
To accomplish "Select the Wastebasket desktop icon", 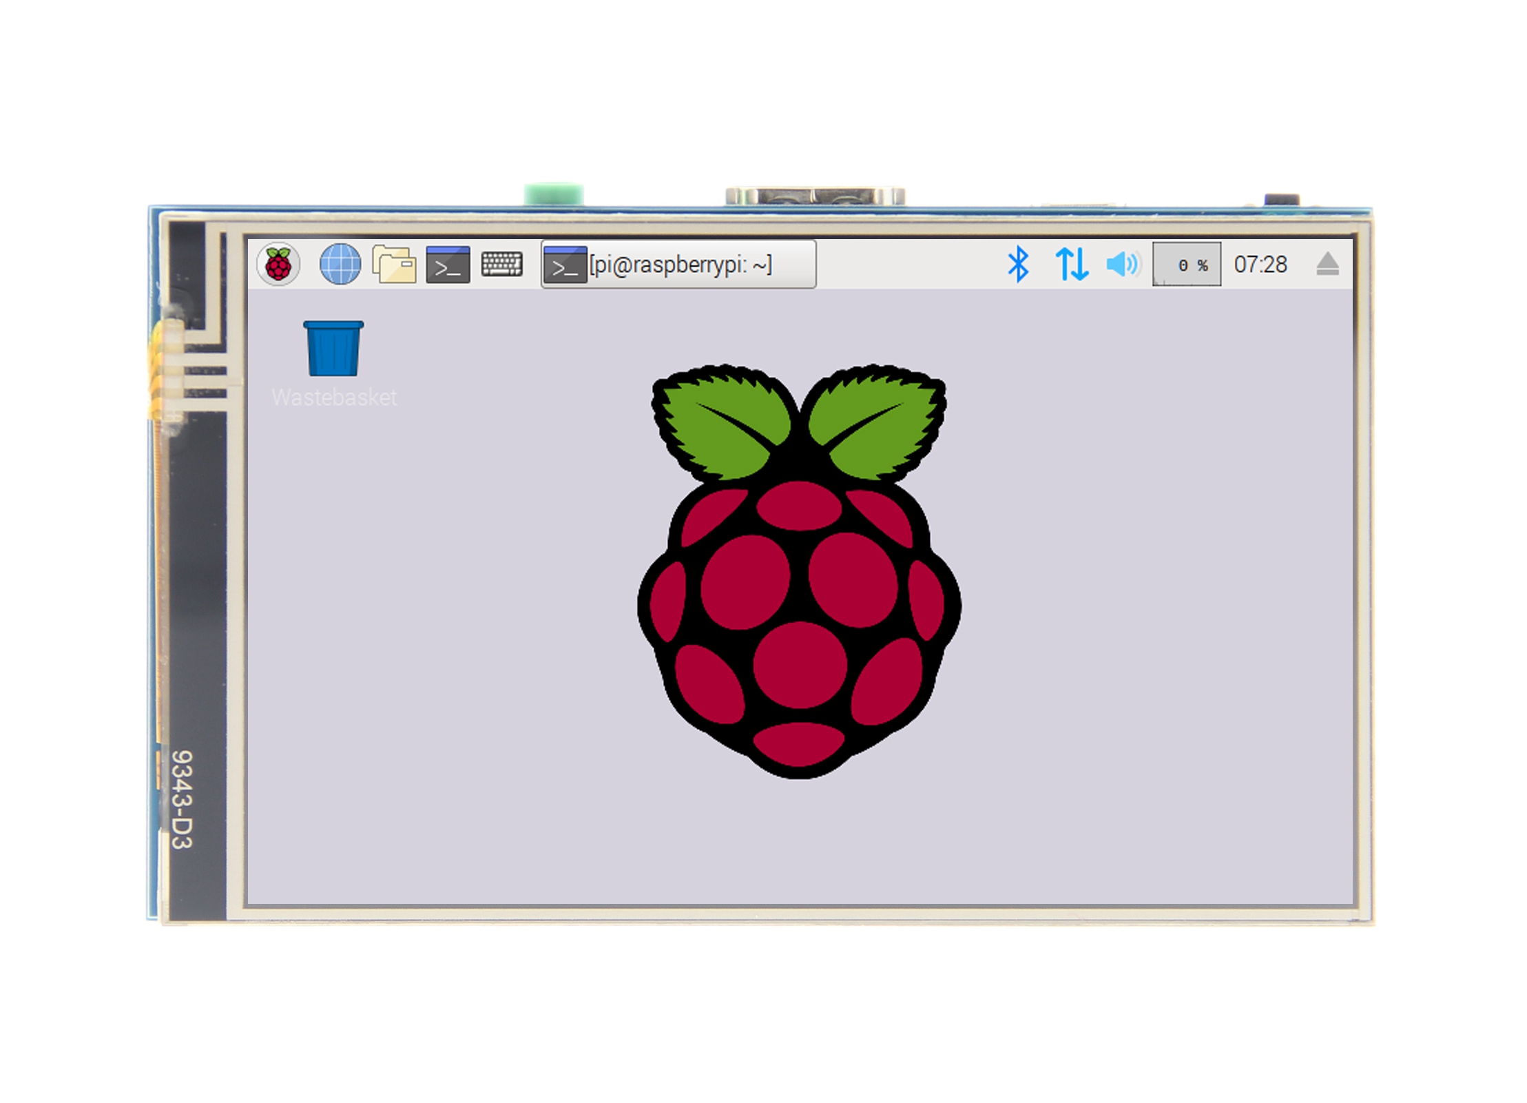I will tap(333, 349).
